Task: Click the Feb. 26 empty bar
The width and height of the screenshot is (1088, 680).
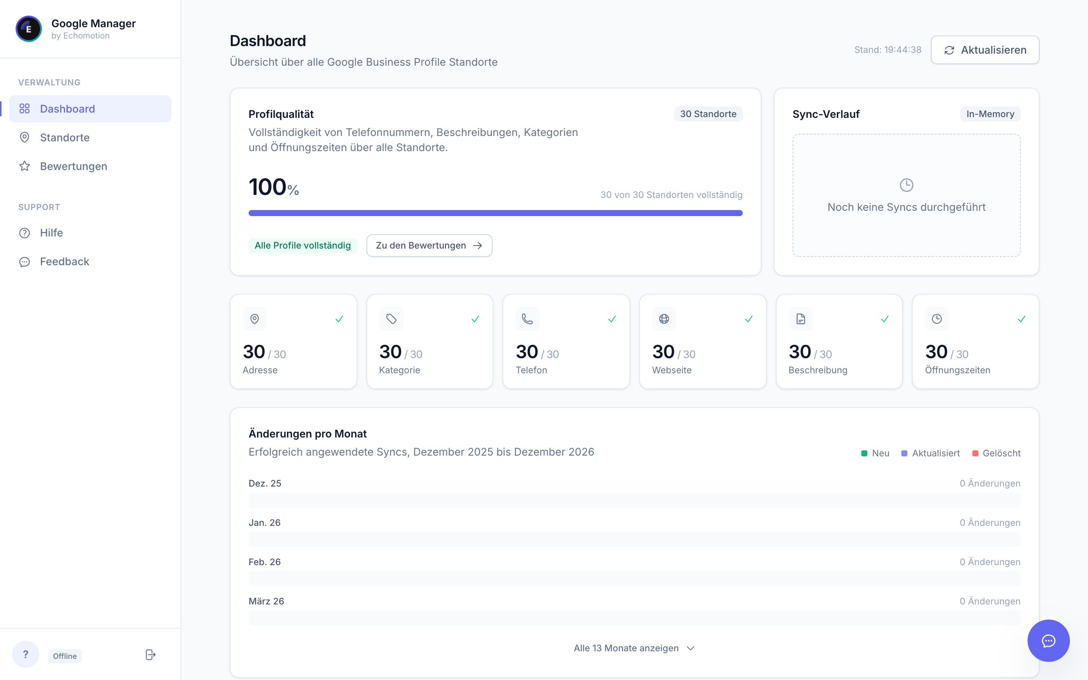Action: (634, 579)
